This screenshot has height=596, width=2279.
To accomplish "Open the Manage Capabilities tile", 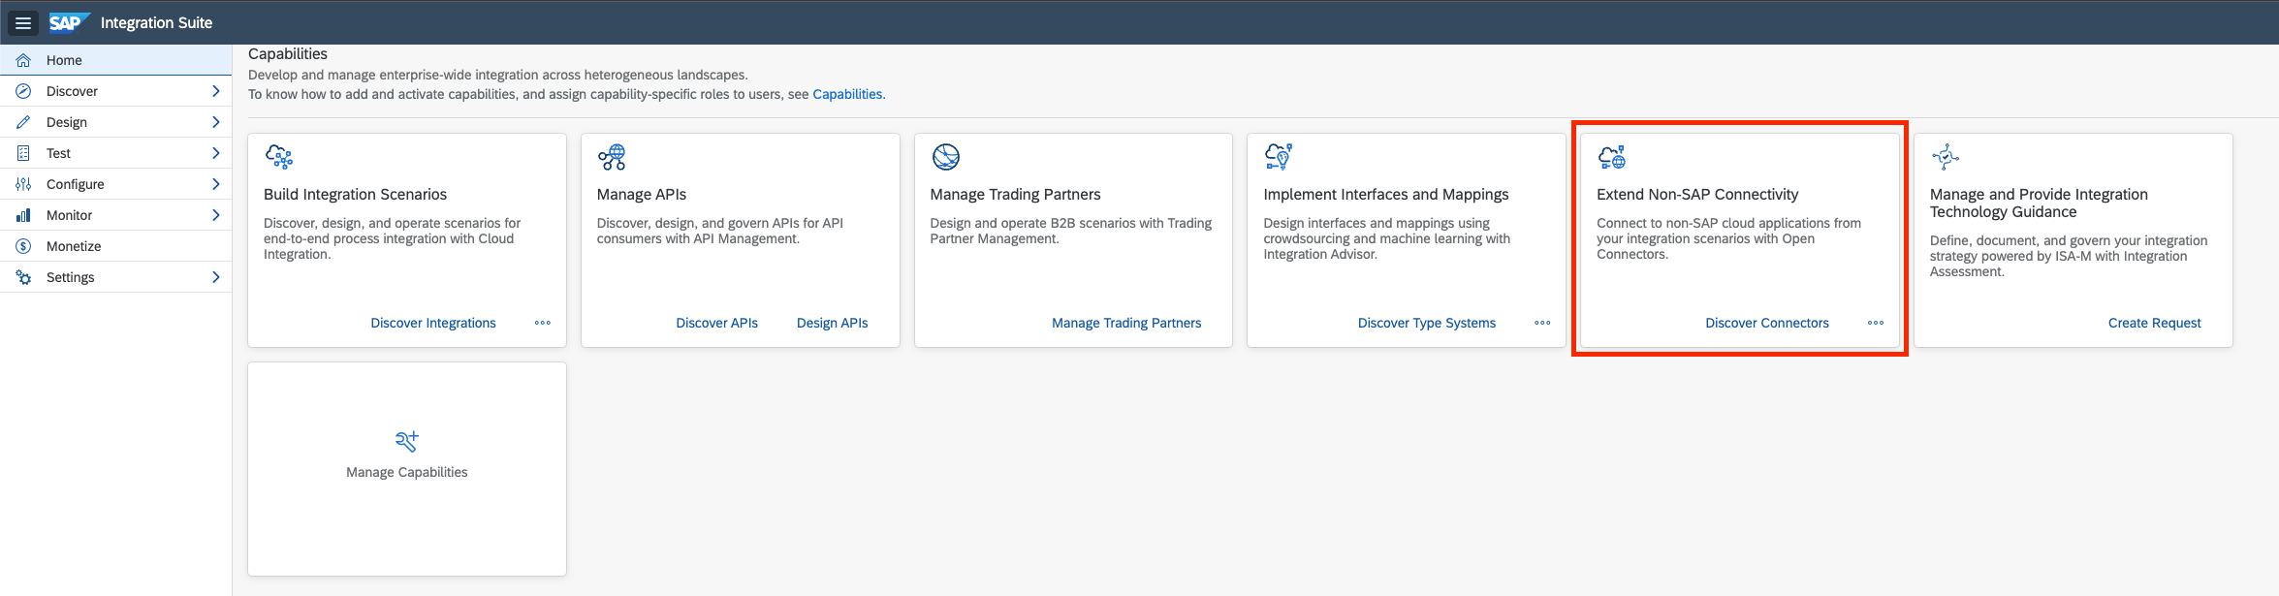I will click(x=407, y=469).
